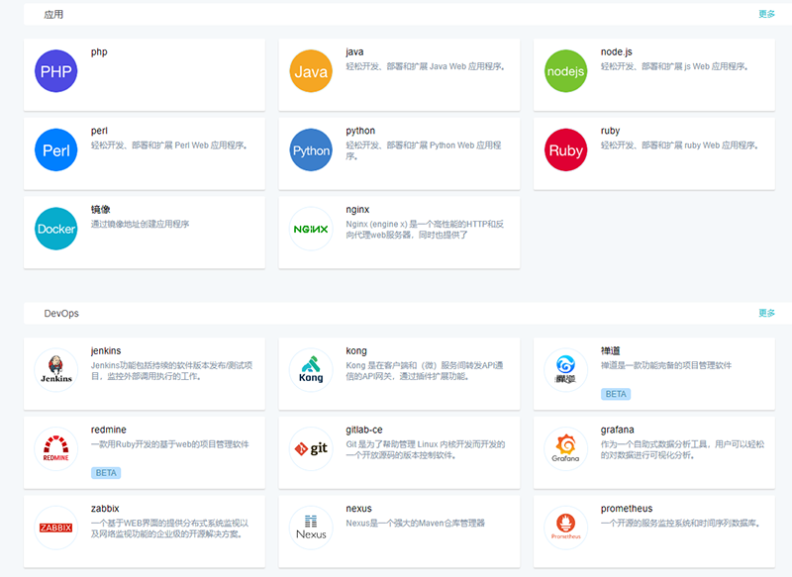
Task: Click the 更多 link in 应用 section
Action: 766,14
